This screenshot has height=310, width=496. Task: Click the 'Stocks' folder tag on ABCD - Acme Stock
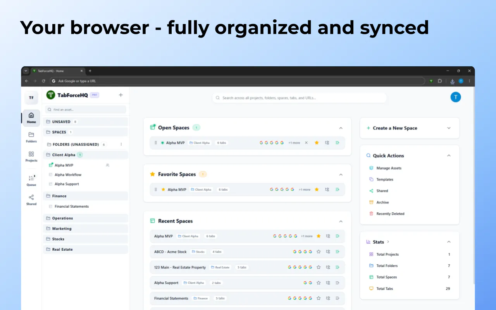[198, 252]
